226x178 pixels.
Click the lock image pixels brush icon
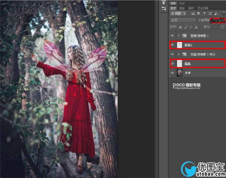pyautogui.click(x=186, y=27)
